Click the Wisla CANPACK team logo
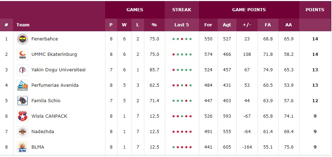Viewport: 332px width, 157px height. pos(23,116)
